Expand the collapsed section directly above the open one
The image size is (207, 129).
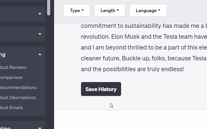[x=40, y=34]
